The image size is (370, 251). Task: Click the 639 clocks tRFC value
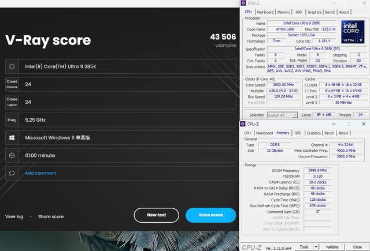click(x=317, y=205)
